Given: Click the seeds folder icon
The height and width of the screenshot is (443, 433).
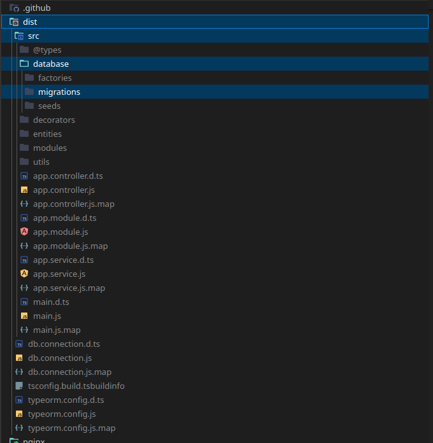Looking at the screenshot, I should coord(29,106).
